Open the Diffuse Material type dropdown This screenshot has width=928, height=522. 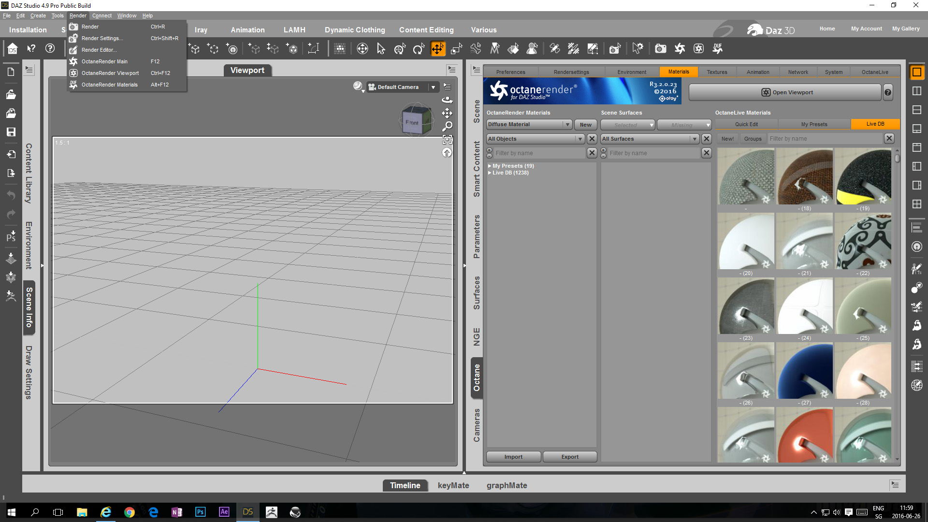(529, 125)
